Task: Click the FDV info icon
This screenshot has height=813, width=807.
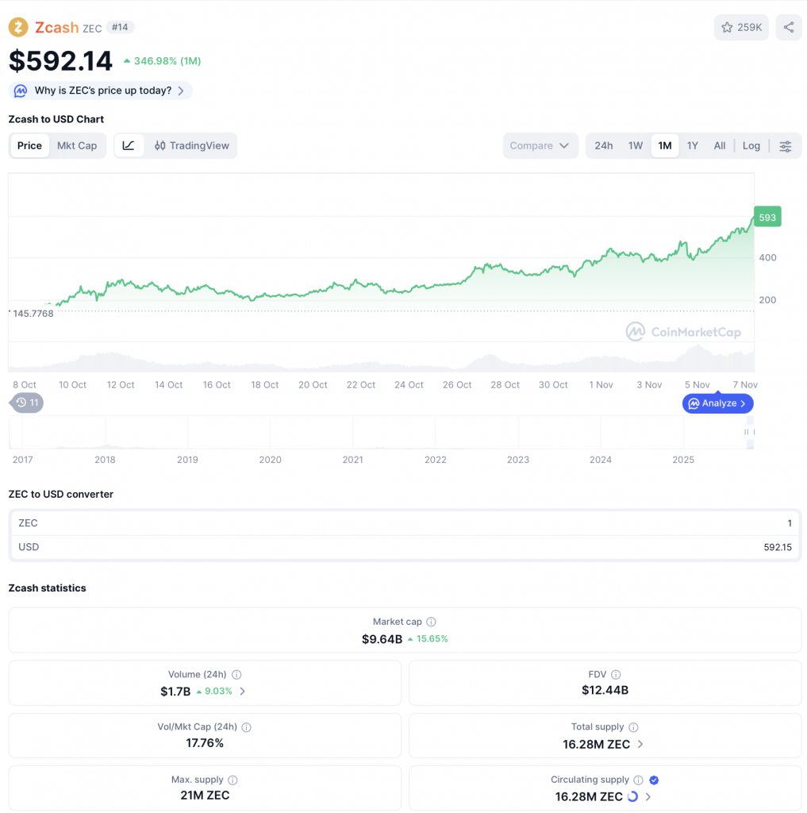Action: click(616, 675)
